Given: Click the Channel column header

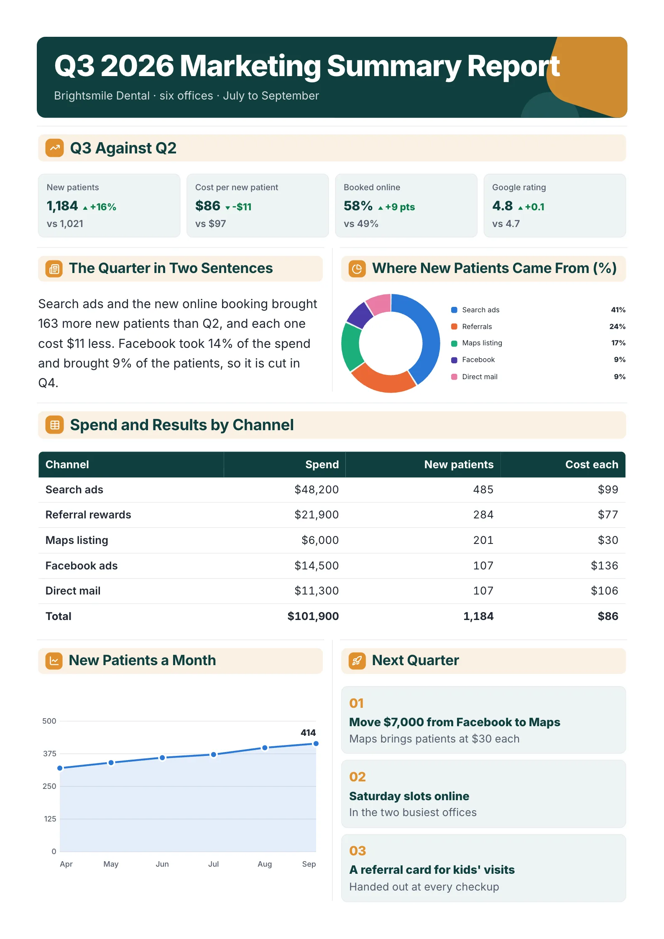Looking at the screenshot, I should (x=131, y=464).
